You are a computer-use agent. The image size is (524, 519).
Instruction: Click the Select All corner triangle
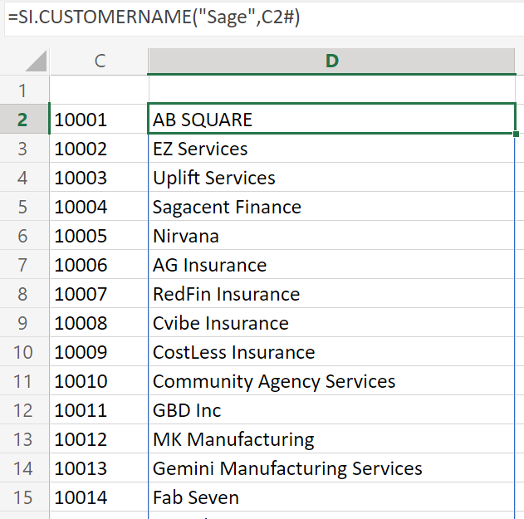36,61
